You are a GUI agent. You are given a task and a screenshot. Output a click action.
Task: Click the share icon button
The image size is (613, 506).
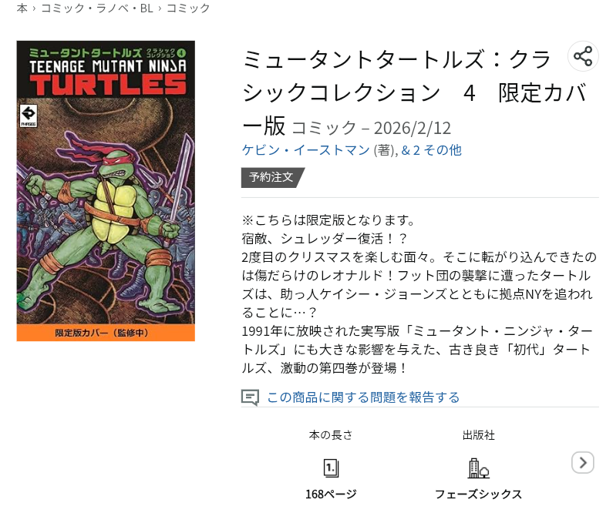(x=583, y=56)
